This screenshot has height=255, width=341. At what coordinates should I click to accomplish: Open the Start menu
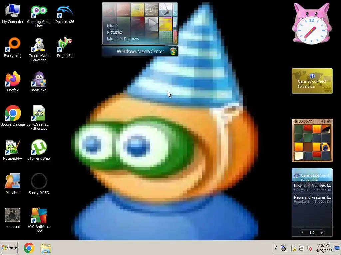click(9, 248)
